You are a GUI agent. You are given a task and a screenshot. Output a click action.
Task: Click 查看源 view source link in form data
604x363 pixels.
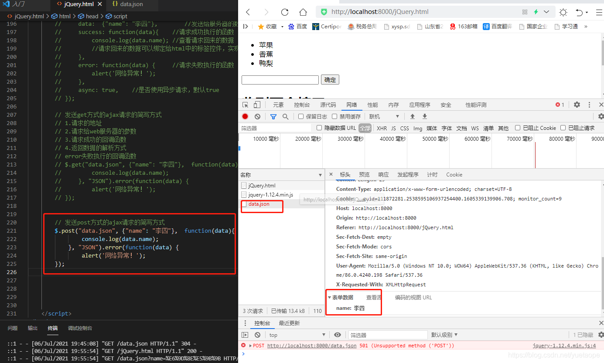(x=374, y=298)
